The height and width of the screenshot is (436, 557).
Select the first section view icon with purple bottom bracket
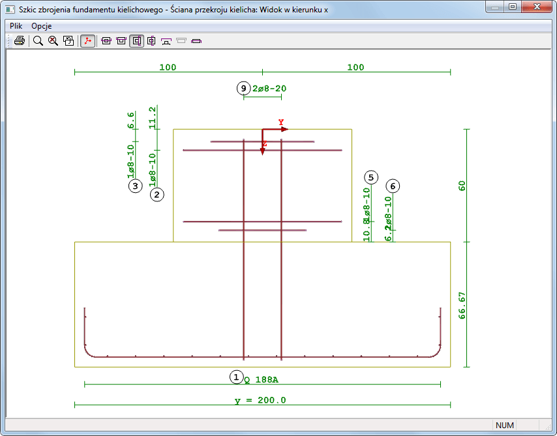point(106,41)
